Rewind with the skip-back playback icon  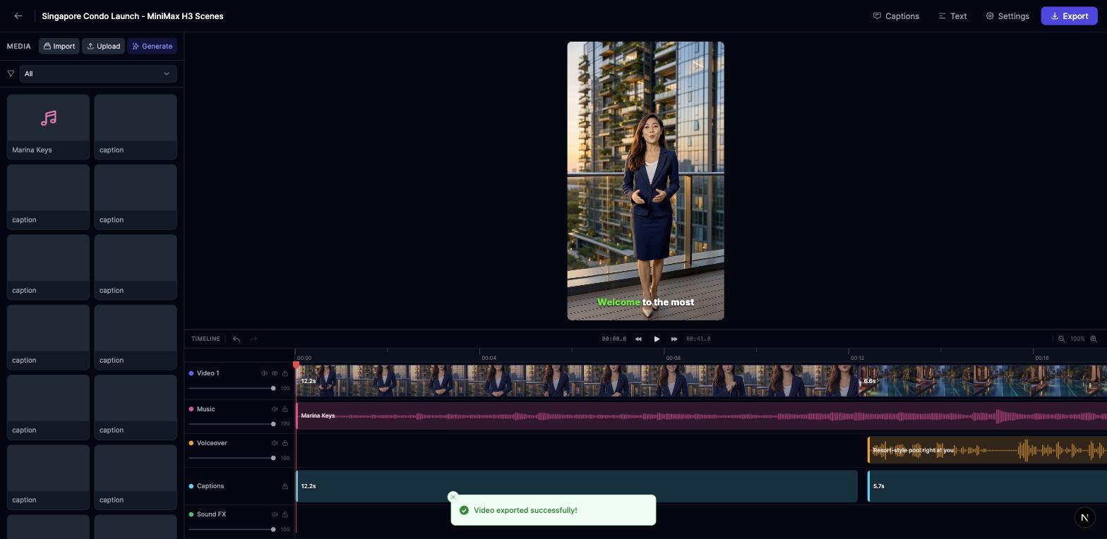click(638, 339)
